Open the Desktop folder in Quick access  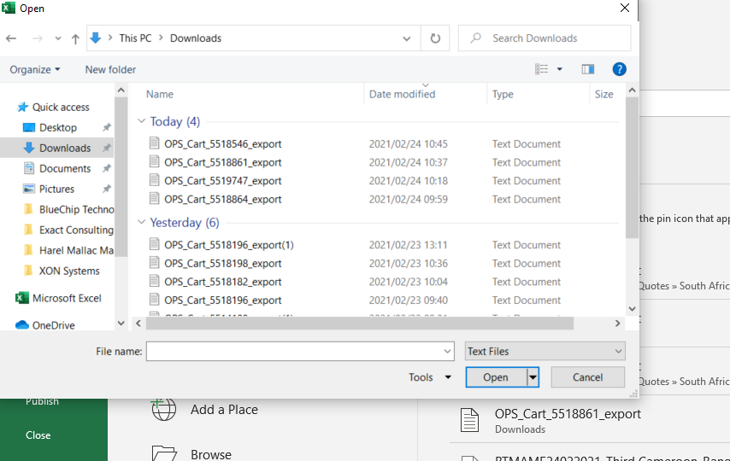tap(58, 127)
